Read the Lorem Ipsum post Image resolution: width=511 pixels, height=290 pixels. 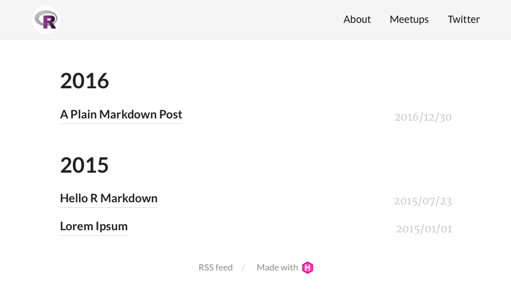click(x=94, y=226)
